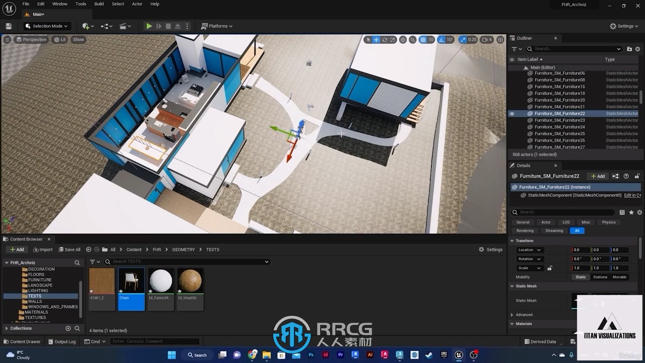Expand the Advanced section in Details
The image size is (645, 363).
pos(512,315)
